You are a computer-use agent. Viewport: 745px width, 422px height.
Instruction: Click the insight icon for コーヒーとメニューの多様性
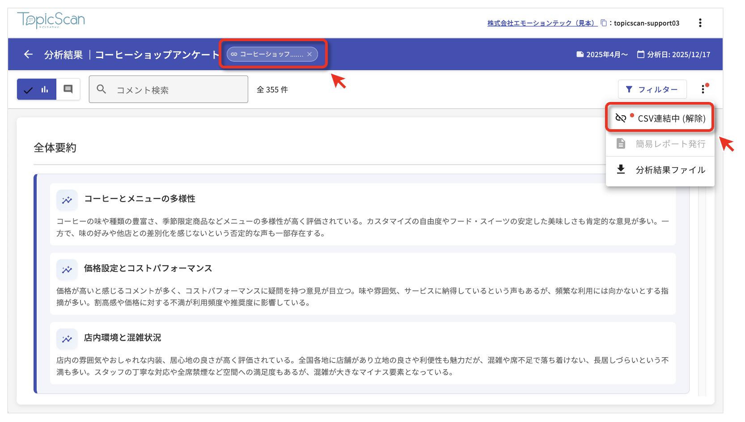pyautogui.click(x=67, y=200)
